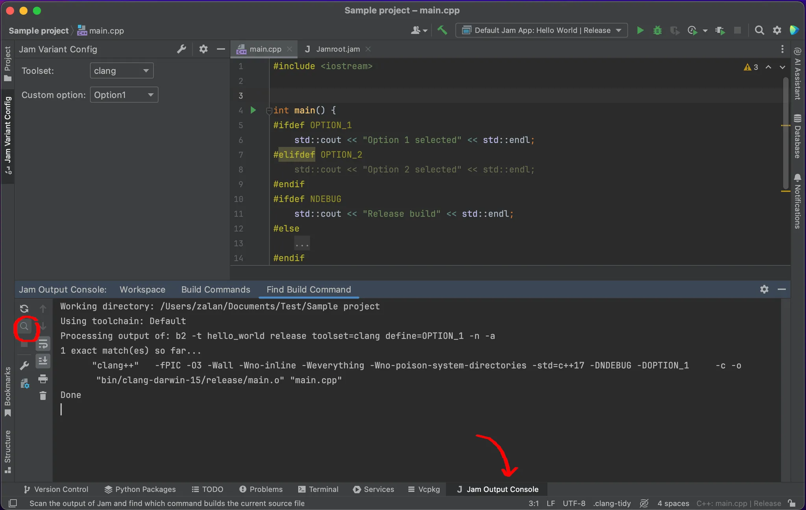Click the Build hammer icon
The image size is (806, 510).
tap(442, 30)
